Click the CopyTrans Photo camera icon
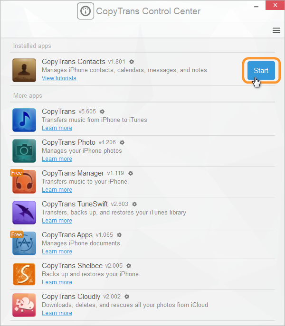The width and height of the screenshot is (285, 326). tap(24, 151)
